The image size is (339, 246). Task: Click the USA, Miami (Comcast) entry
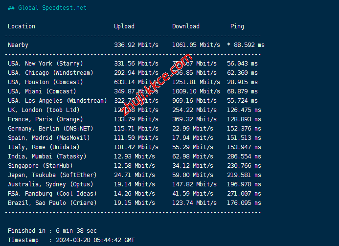(x=42, y=91)
